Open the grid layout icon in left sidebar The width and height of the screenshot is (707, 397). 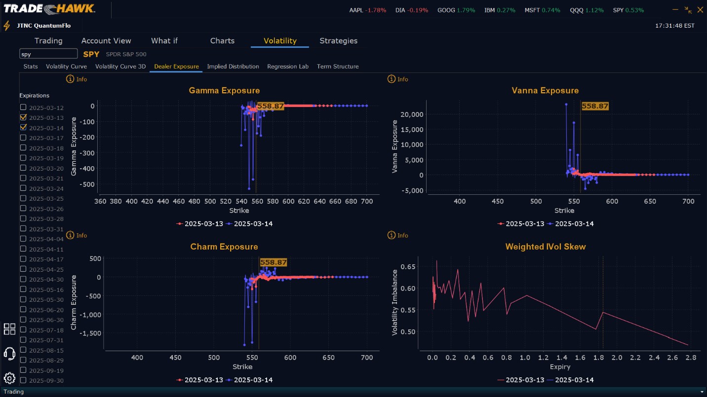pos(9,329)
